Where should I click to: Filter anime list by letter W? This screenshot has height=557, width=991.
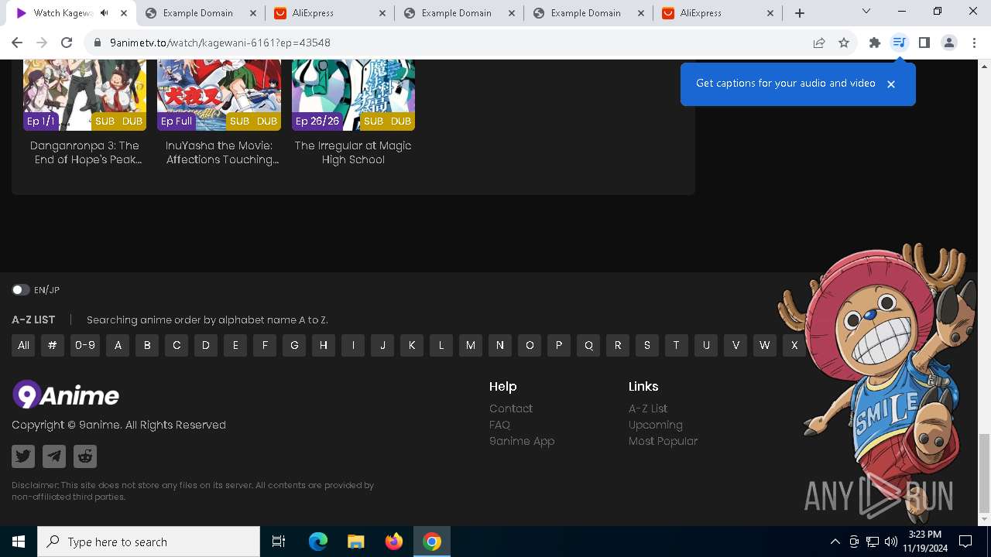tap(765, 345)
